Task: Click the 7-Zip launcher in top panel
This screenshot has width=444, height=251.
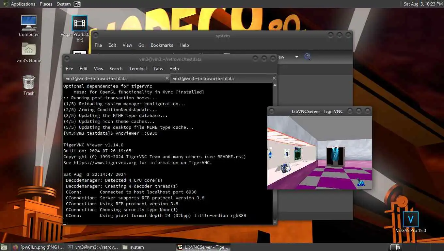Action: pos(77,4)
